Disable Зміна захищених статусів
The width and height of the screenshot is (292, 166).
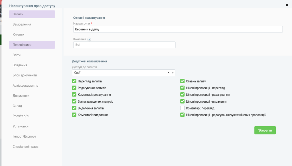point(74,101)
